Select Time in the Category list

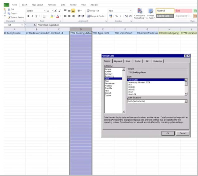coord(107,81)
